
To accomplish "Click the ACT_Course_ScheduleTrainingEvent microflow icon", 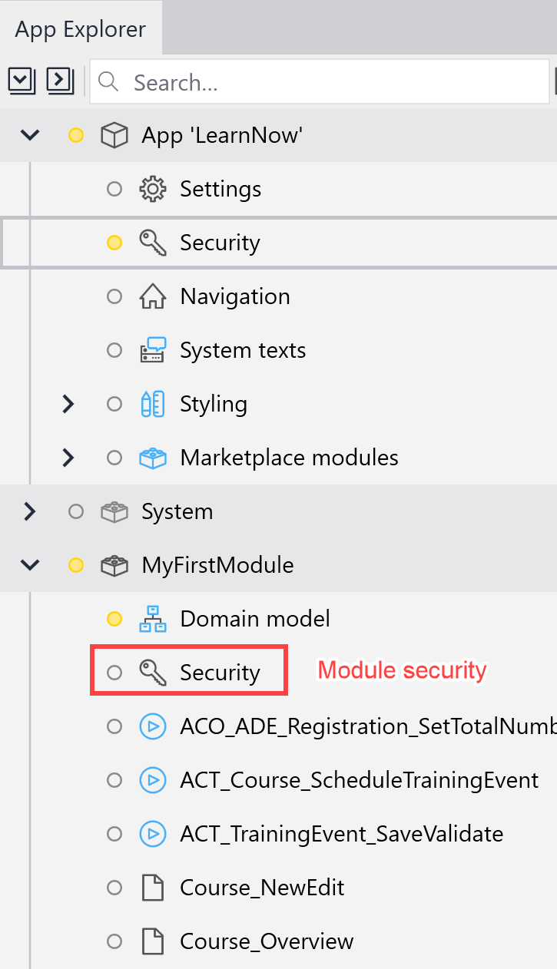I will pyautogui.click(x=153, y=780).
